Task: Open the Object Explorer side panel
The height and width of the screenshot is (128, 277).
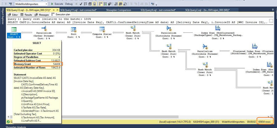Action: pos(2,23)
